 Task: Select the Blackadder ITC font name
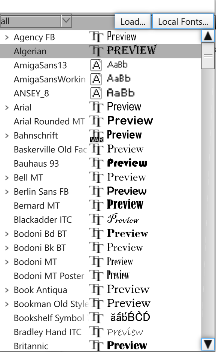tap(43, 220)
